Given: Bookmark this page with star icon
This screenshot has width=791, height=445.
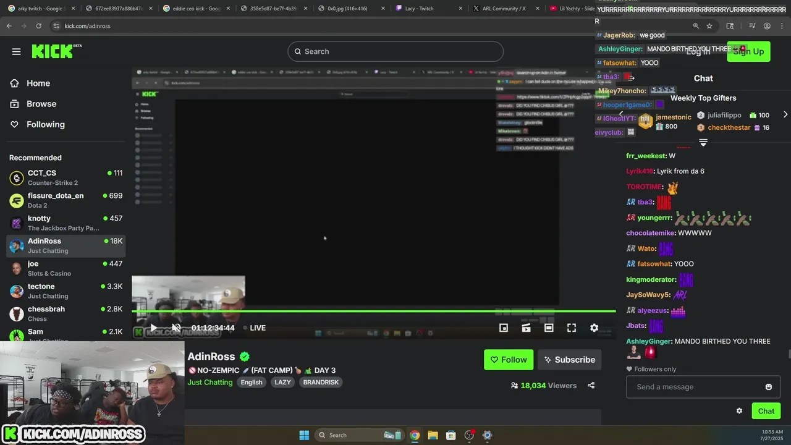Looking at the screenshot, I should pyautogui.click(x=709, y=26).
